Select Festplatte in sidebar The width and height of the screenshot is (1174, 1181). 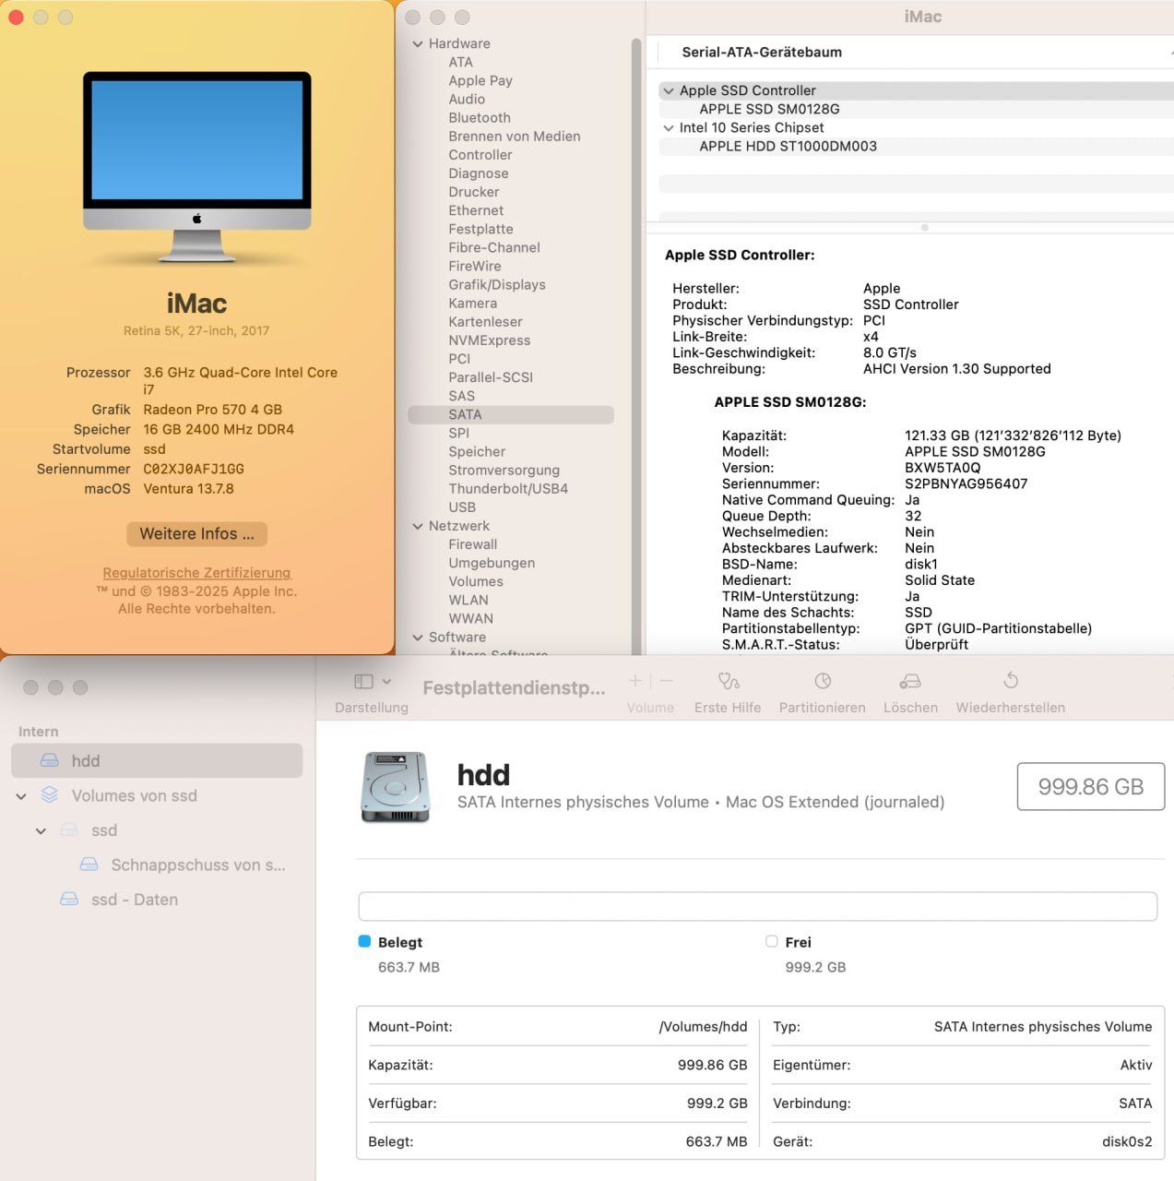pos(480,229)
